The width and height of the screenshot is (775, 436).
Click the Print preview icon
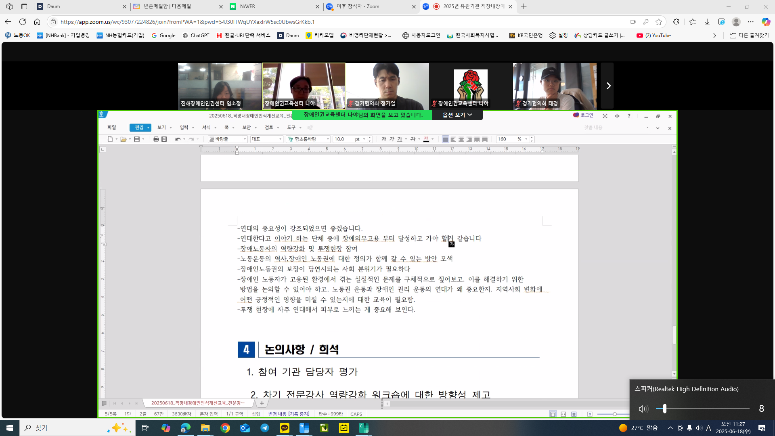164,139
